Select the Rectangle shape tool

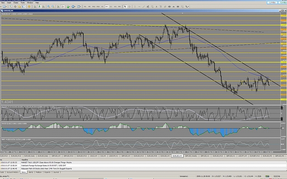[x=178, y=6]
